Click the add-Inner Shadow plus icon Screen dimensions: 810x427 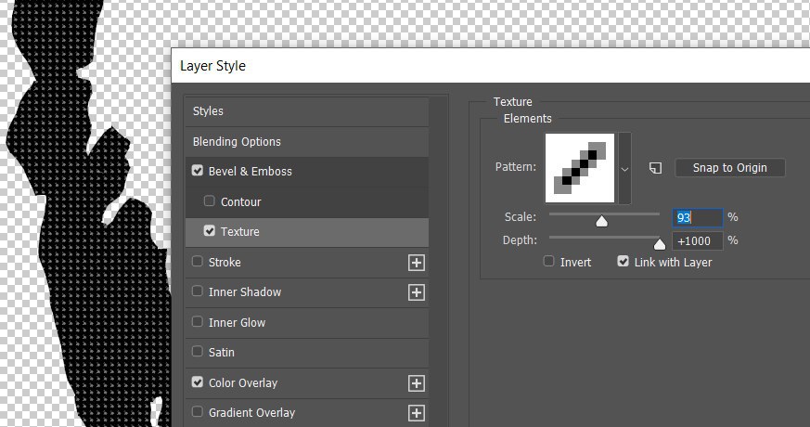point(417,292)
